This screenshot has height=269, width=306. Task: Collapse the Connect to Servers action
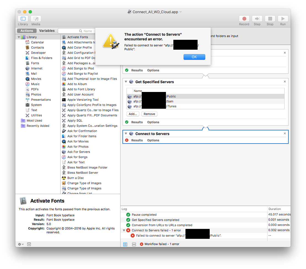tap(126, 133)
